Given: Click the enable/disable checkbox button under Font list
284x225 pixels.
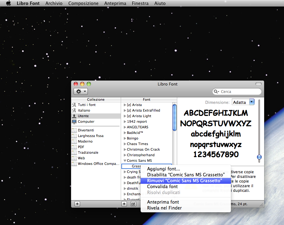Looking at the screenshot, I should coord(133,204).
